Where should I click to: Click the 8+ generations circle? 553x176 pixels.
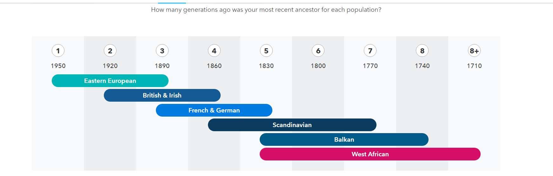coord(474,51)
